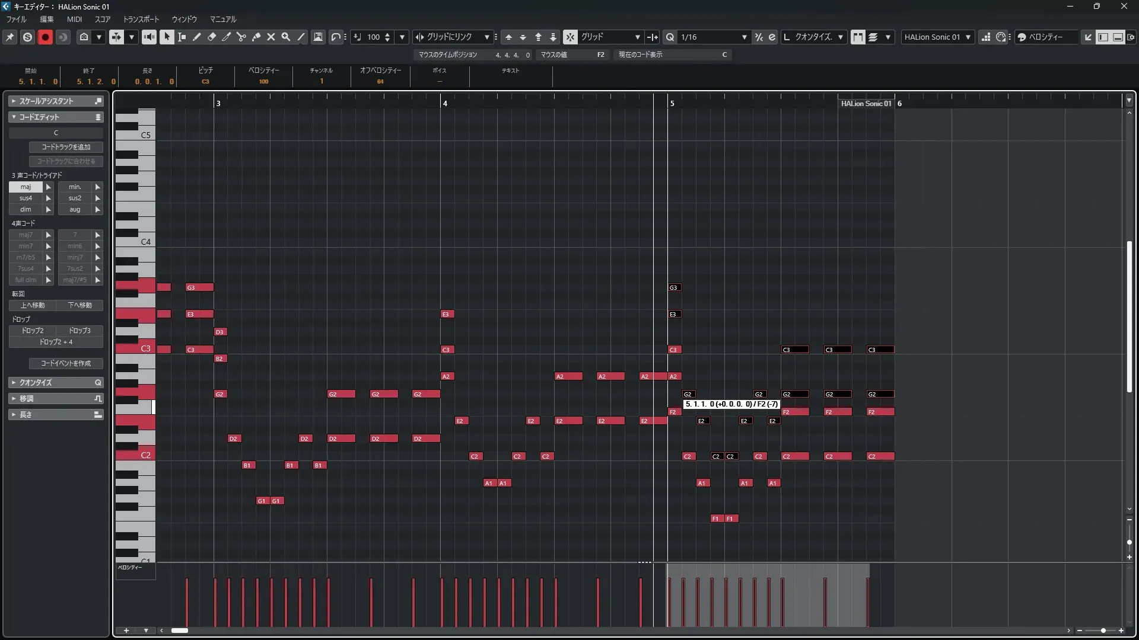The width and height of the screenshot is (1139, 640).
Task: Click the コードトラックを追加 button
Action: point(66,147)
